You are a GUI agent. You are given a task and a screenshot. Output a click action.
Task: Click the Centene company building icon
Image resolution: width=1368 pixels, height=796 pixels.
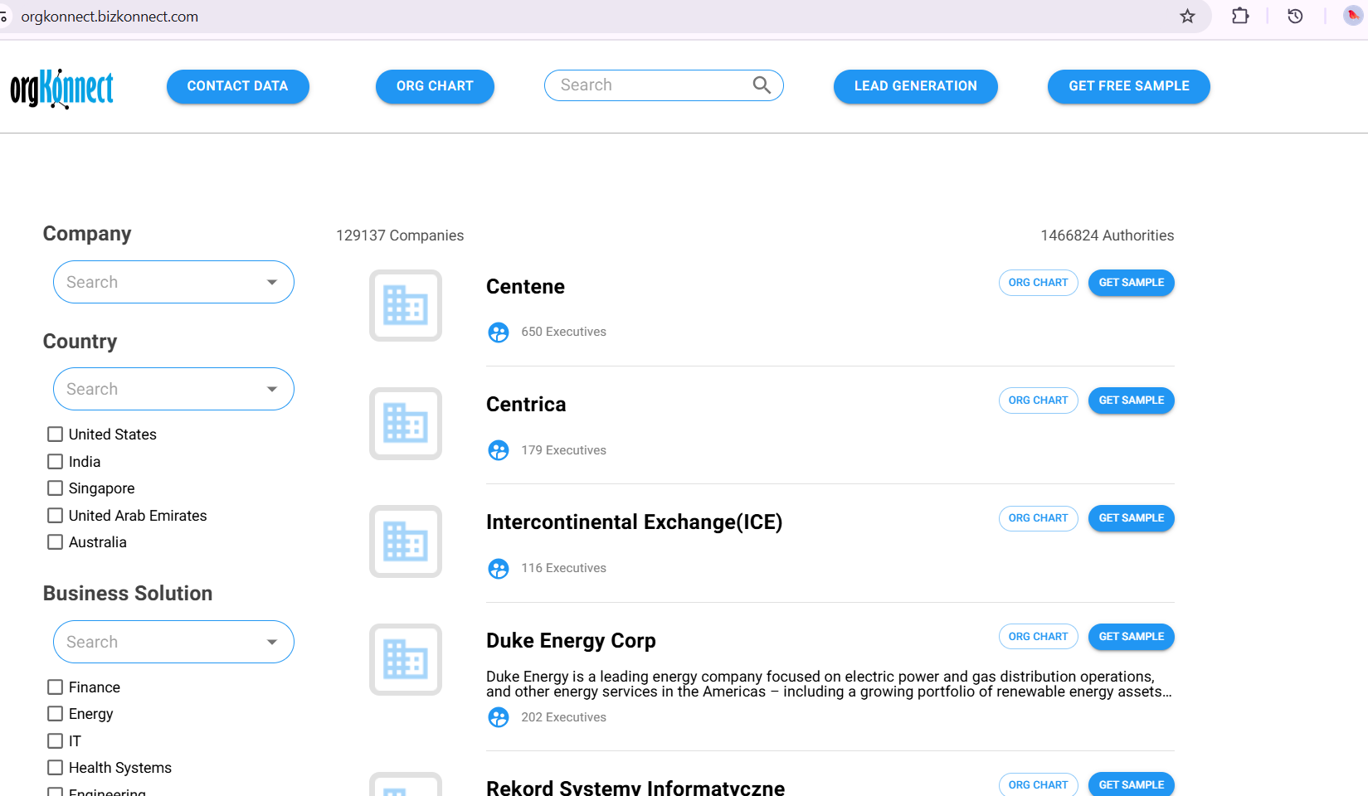click(x=405, y=305)
